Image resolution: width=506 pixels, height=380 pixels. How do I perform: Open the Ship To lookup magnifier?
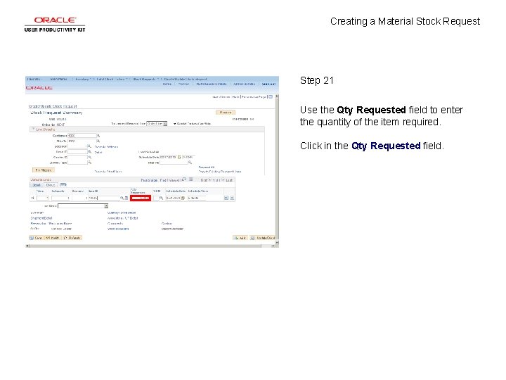[98, 141]
